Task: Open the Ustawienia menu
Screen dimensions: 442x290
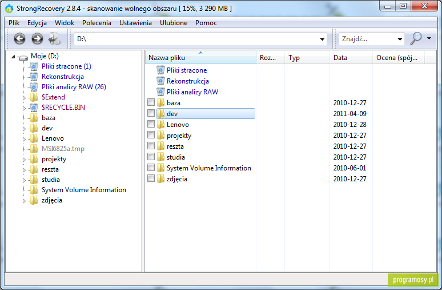Action: pos(135,23)
